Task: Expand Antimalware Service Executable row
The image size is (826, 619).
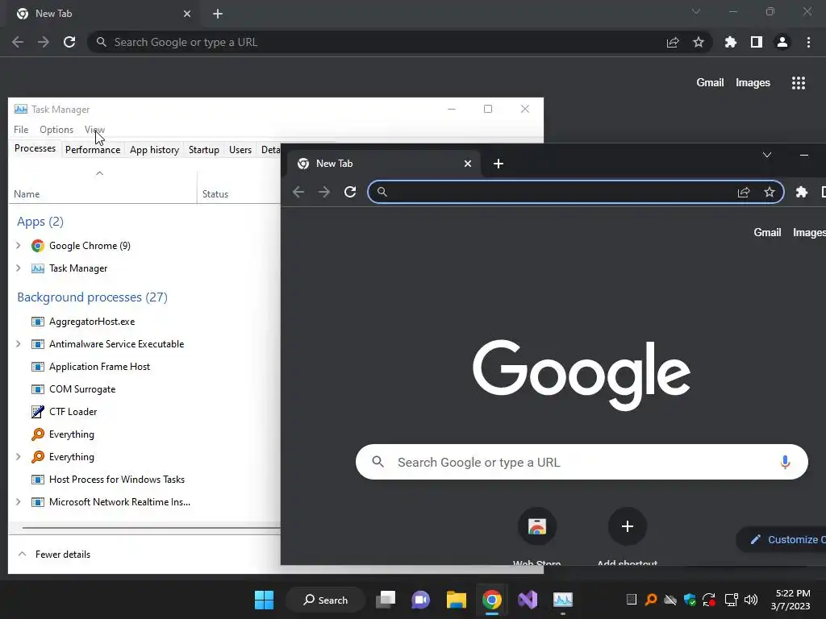Action: [19, 343]
